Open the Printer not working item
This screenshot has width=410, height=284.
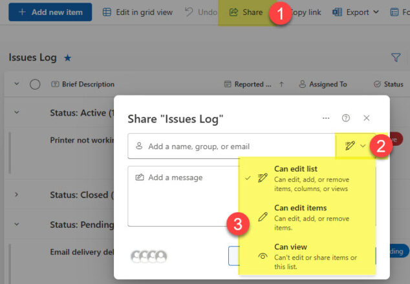(82, 140)
